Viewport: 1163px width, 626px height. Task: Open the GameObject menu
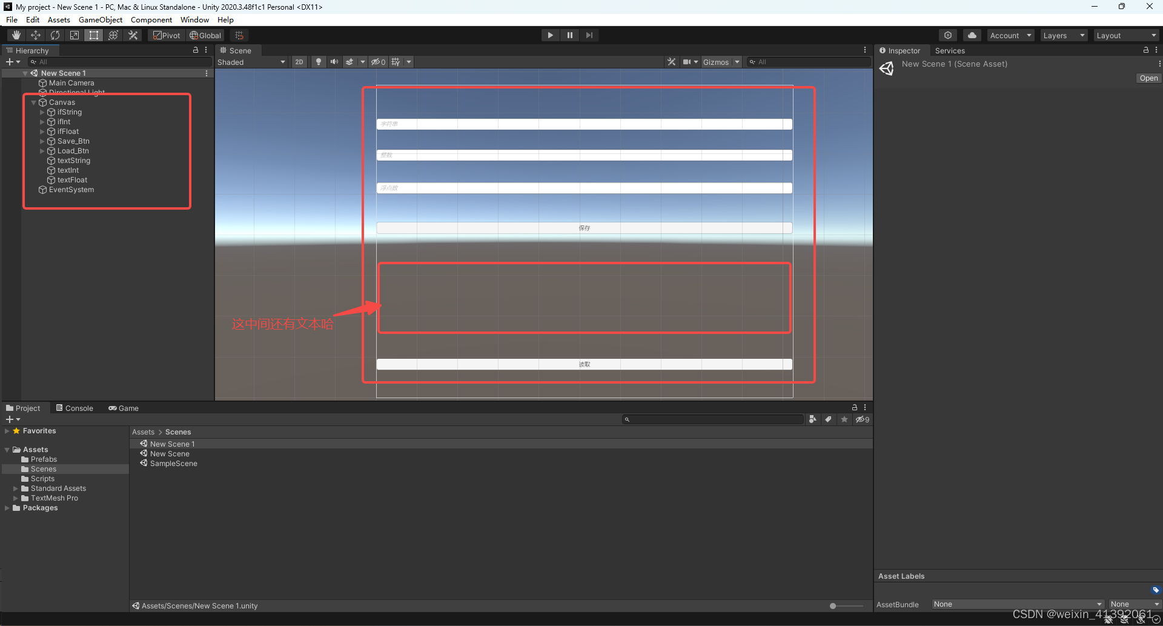[100, 19]
